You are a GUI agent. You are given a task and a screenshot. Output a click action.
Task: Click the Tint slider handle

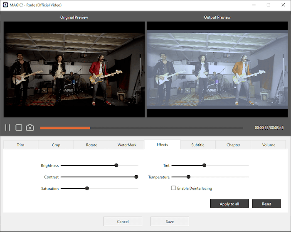[204, 165]
